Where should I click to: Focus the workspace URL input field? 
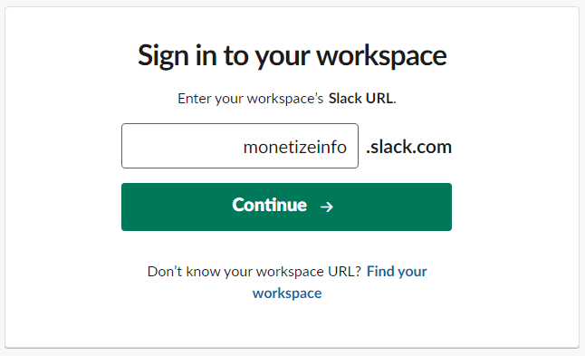[x=239, y=146]
